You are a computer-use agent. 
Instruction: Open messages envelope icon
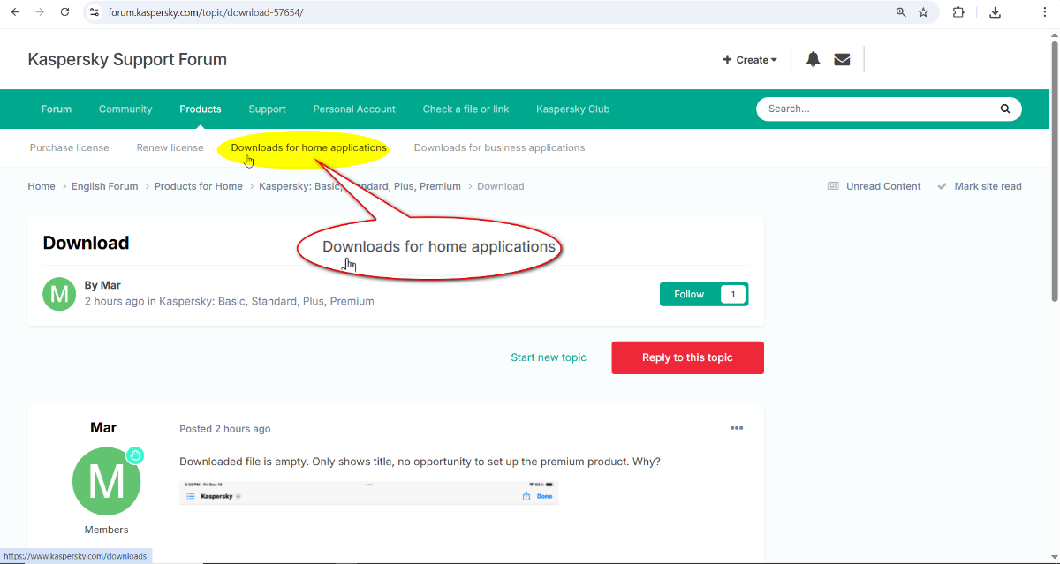point(842,59)
